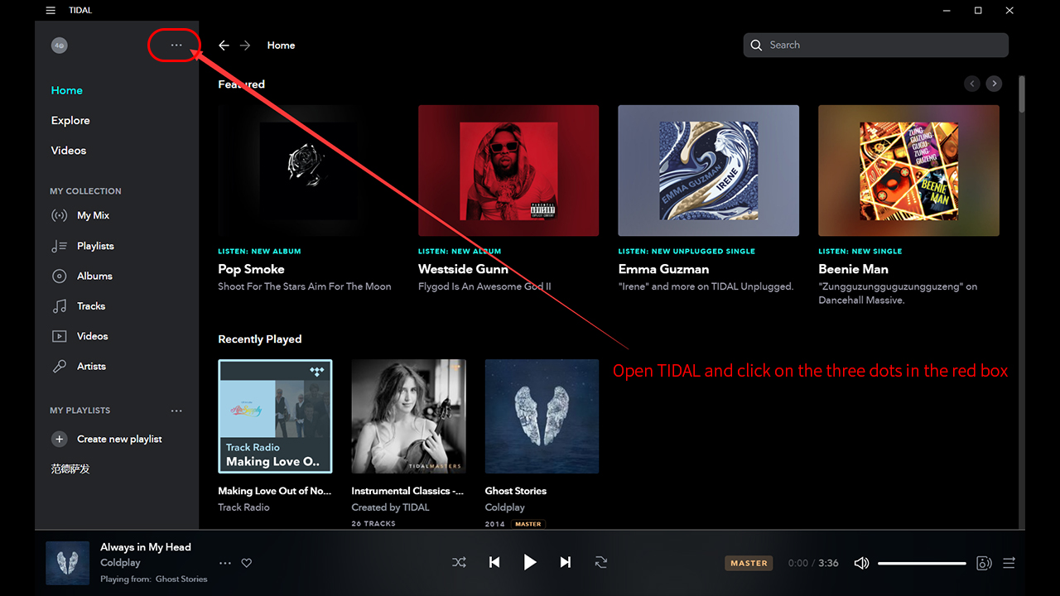Click the MASTER quality badge
This screenshot has height=596, width=1060.
point(749,563)
